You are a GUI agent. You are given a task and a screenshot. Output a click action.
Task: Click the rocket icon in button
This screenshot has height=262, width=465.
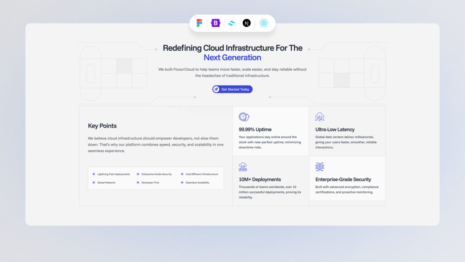217,89
